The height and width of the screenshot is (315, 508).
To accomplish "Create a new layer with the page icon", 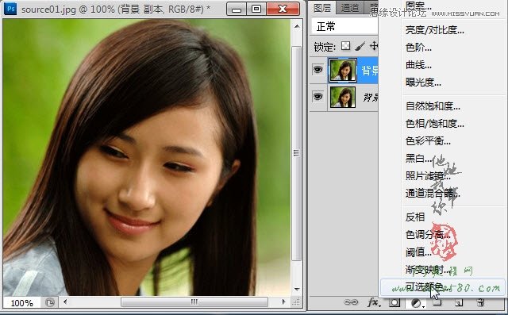I will pos(459,302).
